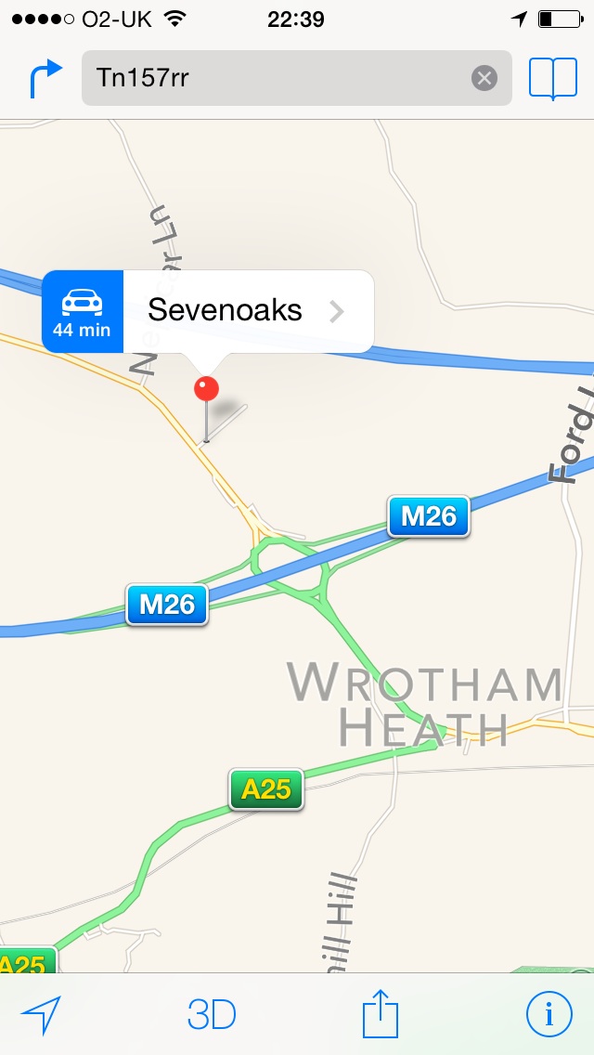Screen dimensions: 594x1055
Task: Toggle 3D map view
Action: coord(212,1015)
